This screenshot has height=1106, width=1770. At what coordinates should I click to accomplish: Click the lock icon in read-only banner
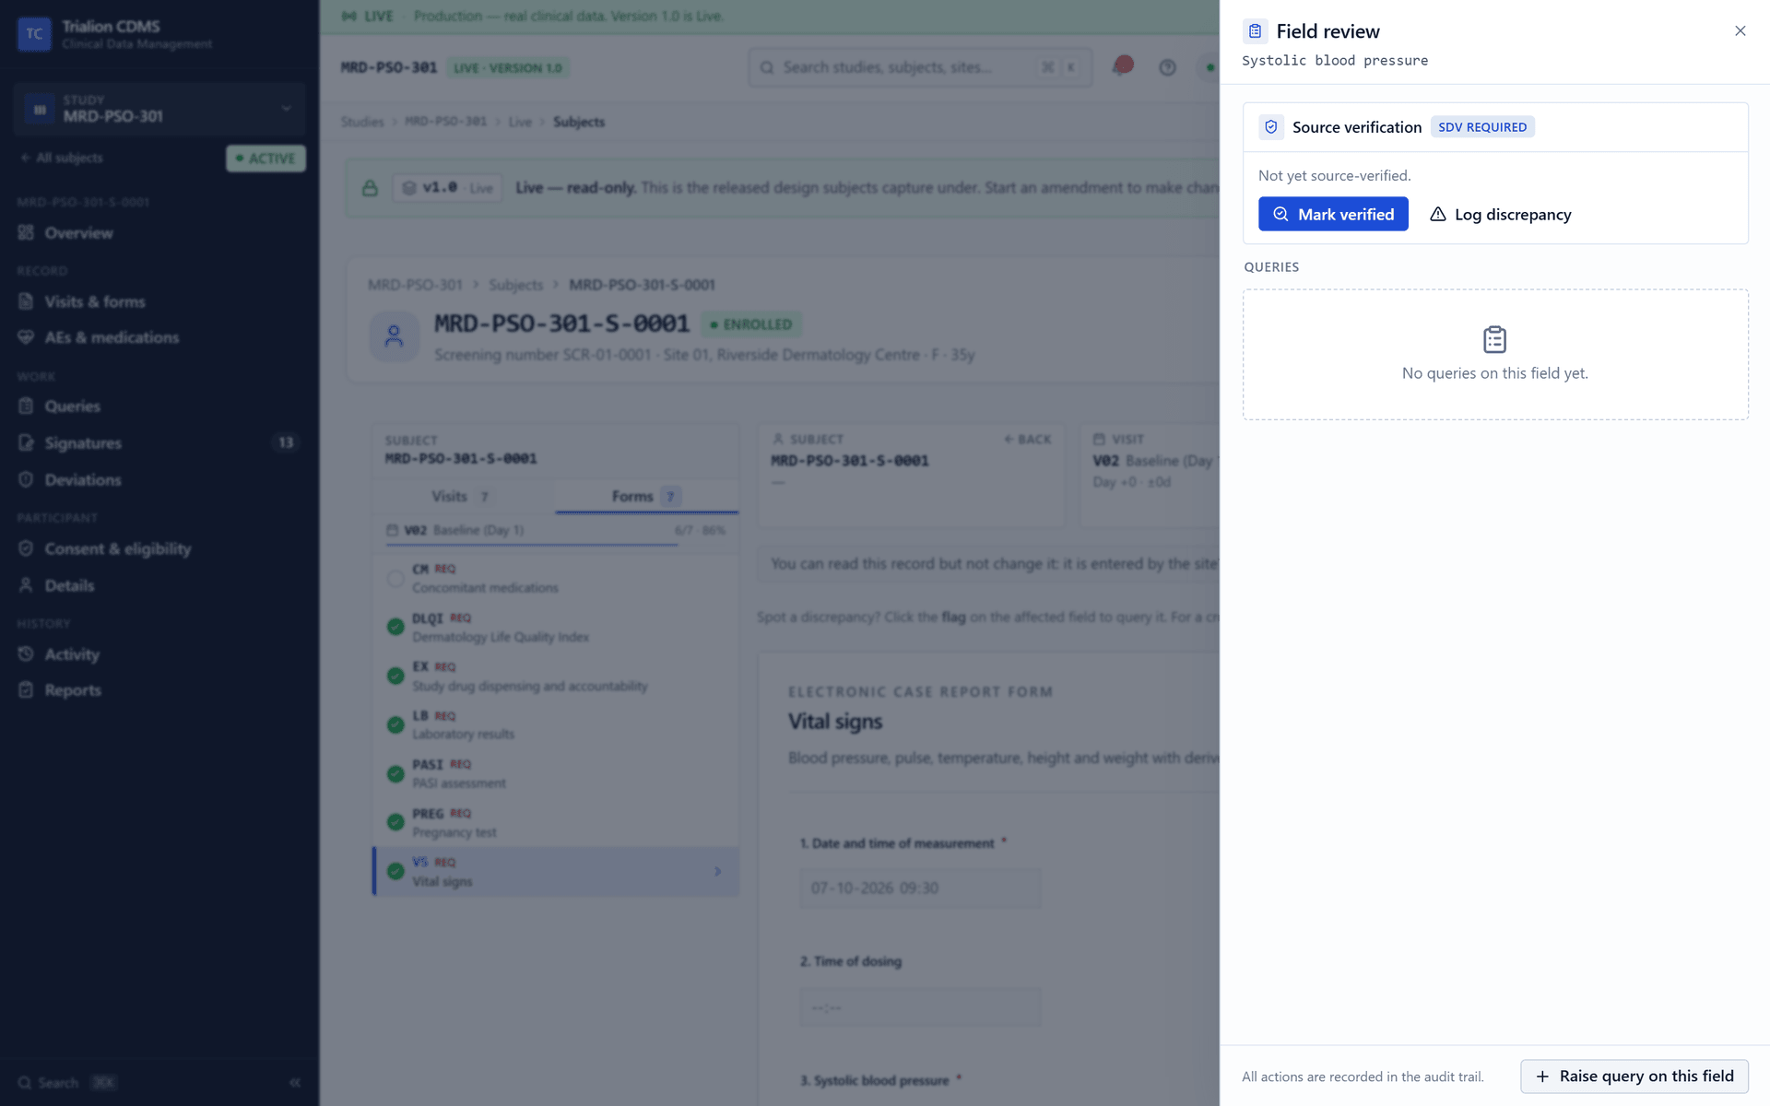(x=370, y=188)
